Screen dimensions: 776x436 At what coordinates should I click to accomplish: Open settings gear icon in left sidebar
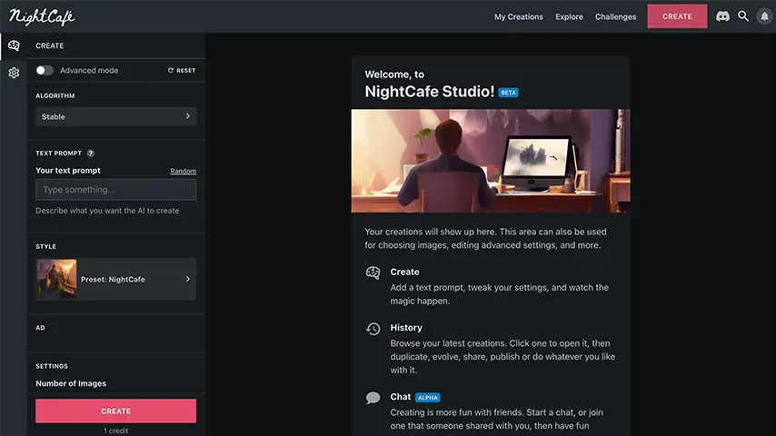click(x=14, y=73)
